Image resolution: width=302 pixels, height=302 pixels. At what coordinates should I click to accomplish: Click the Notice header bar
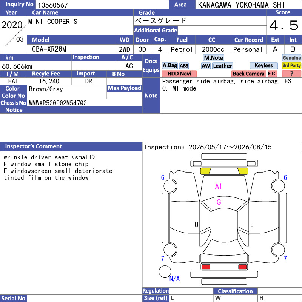[x=71, y=110]
